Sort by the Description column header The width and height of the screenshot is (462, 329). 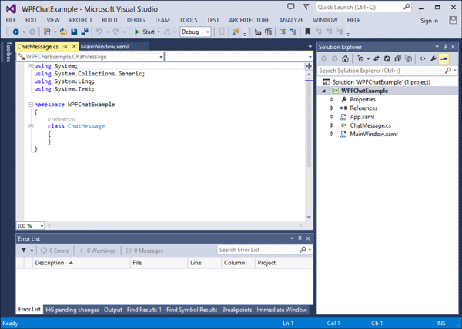point(81,263)
